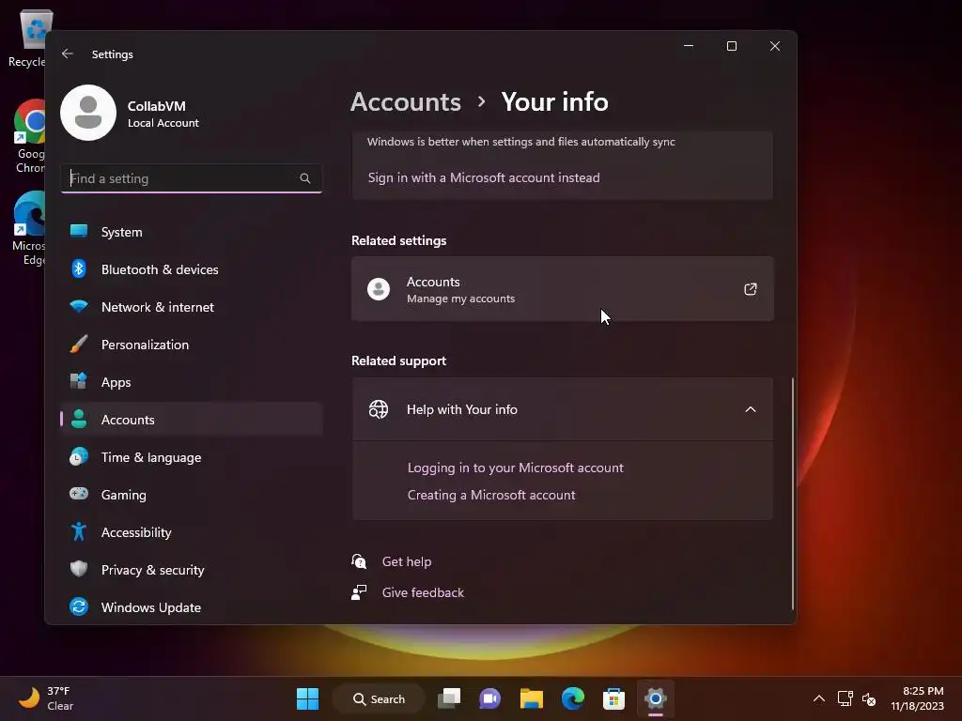This screenshot has height=721, width=962.
Task: Open the weather widget showing 37°F
Action: click(x=47, y=698)
